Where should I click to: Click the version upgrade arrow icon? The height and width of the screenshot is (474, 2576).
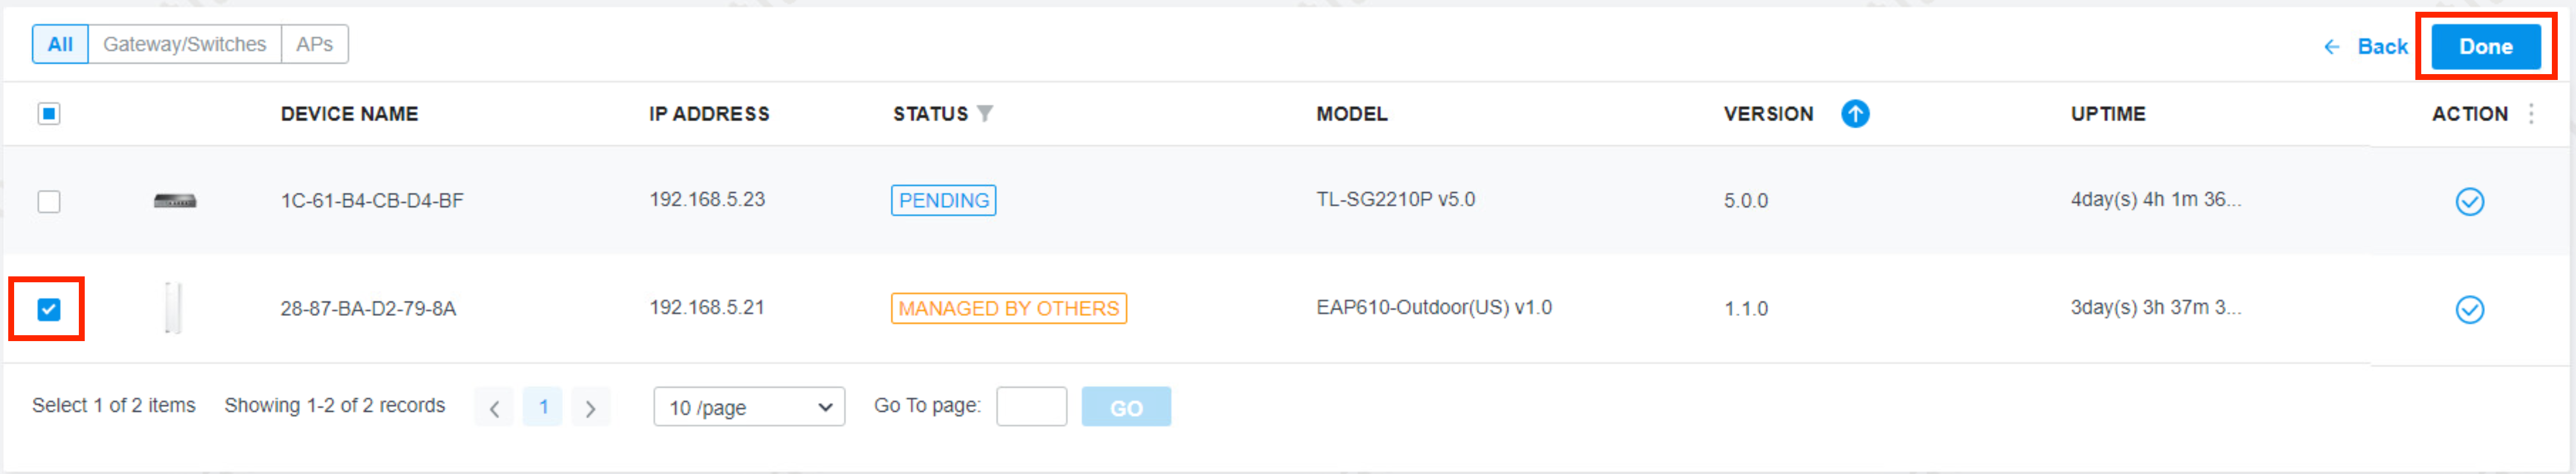coord(1854,114)
